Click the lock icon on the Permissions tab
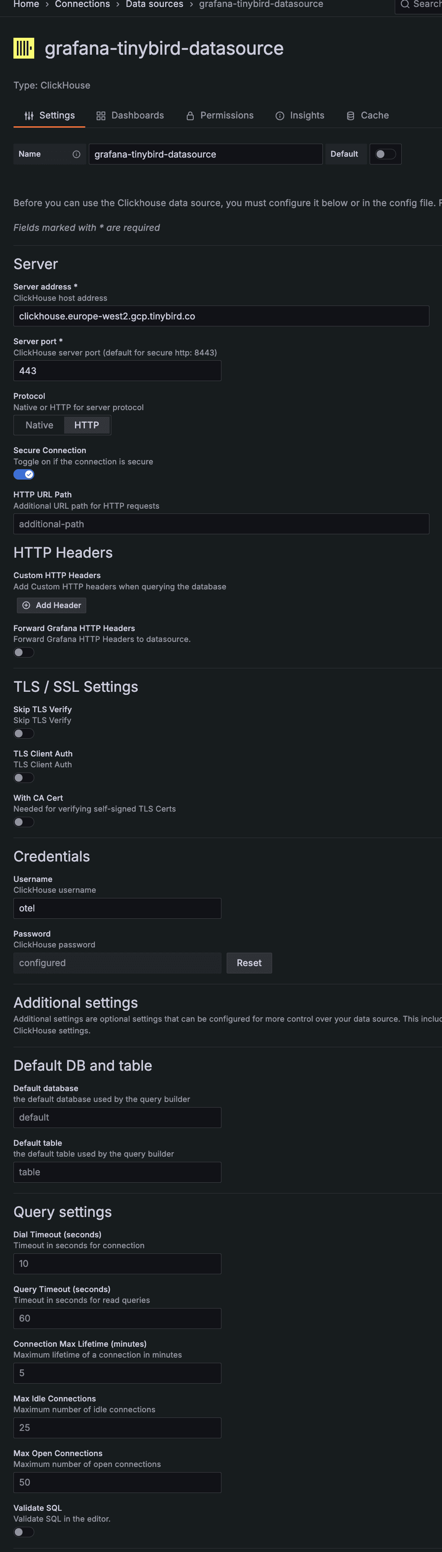 189,115
